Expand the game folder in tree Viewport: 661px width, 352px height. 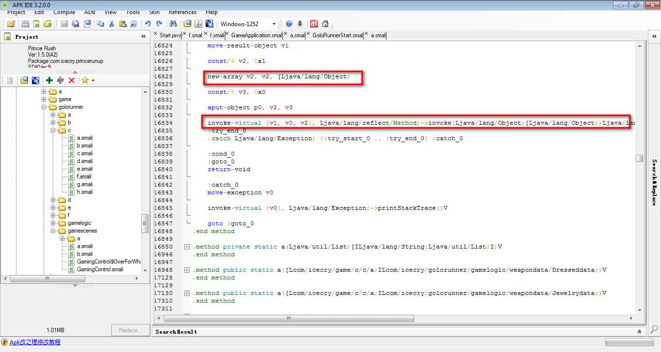point(44,99)
